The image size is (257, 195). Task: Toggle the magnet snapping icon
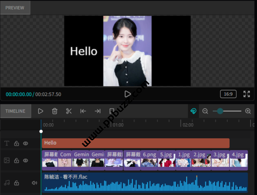193,111
